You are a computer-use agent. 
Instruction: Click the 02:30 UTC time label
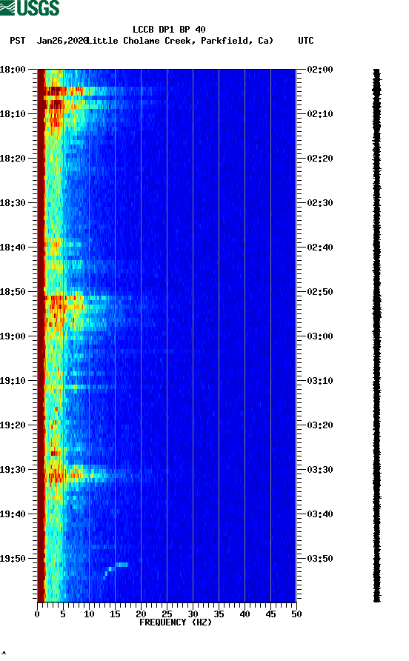(x=320, y=203)
